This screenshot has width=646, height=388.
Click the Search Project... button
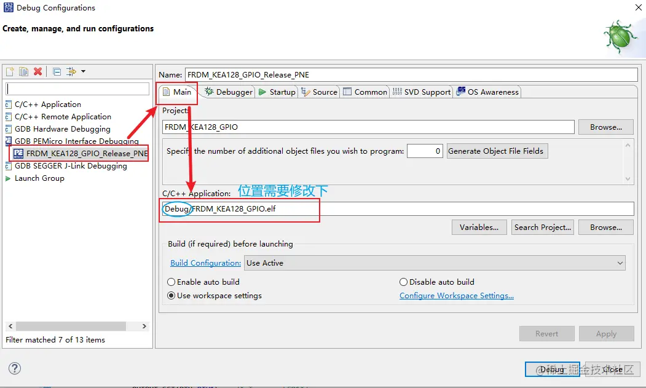coord(543,227)
